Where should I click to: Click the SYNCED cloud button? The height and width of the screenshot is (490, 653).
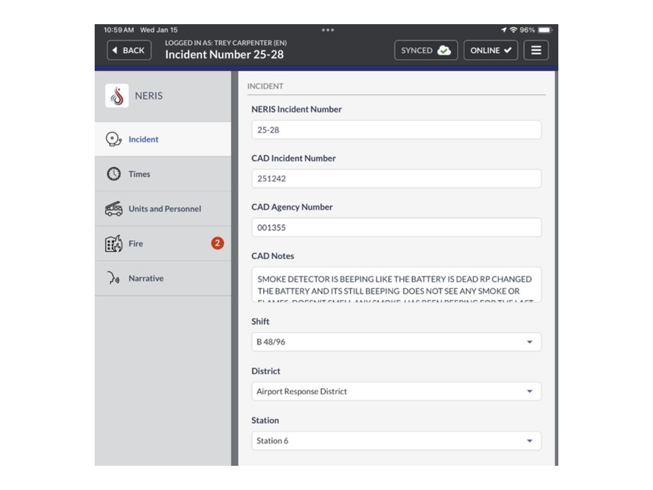(x=426, y=50)
